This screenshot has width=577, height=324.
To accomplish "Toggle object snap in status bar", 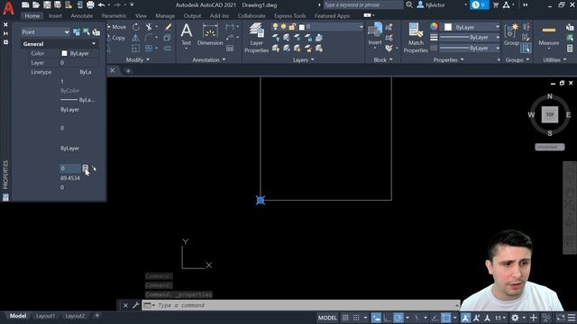I will coord(445,318).
